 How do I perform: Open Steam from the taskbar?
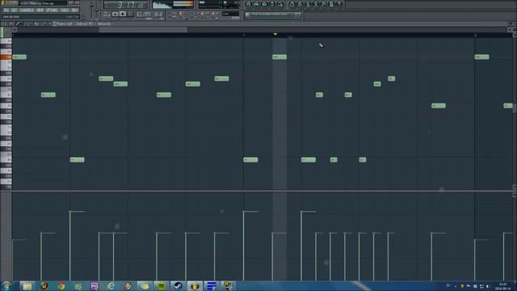click(178, 285)
